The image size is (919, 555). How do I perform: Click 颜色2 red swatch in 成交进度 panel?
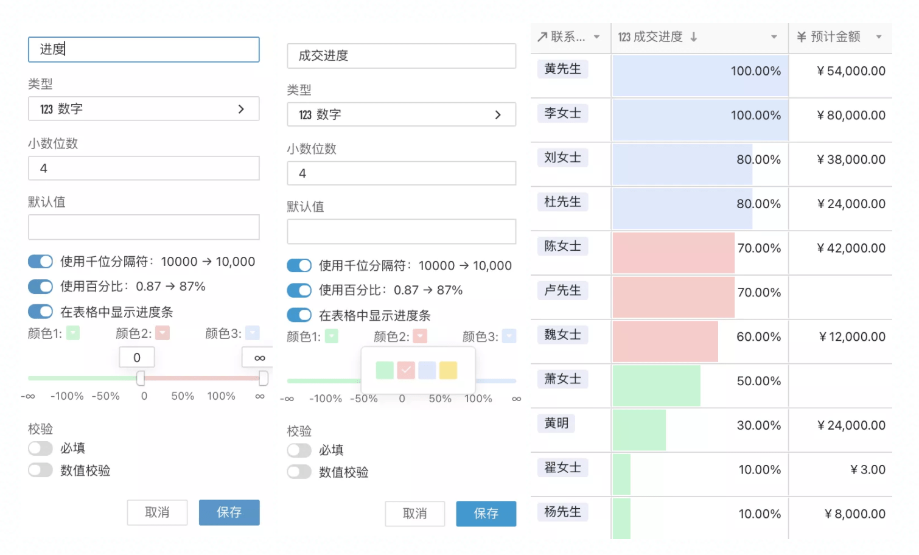coord(420,336)
